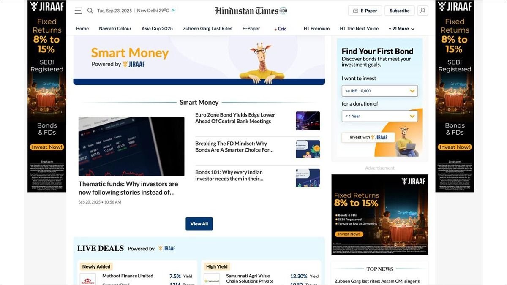
Task: Click the New Delhi weather icon
Action: [173, 11]
